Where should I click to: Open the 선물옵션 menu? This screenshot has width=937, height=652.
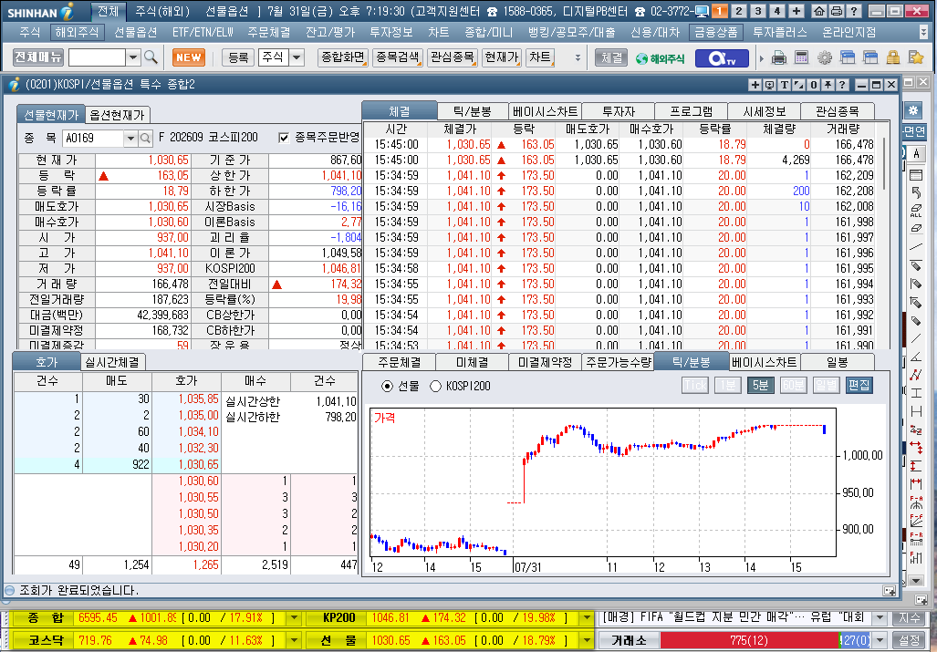click(x=136, y=32)
